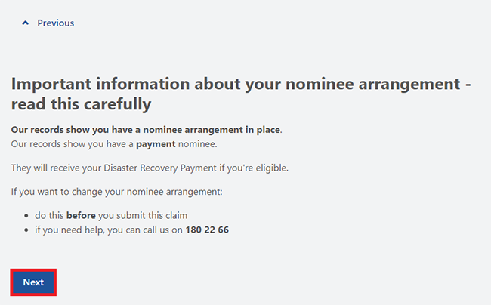Click the upward chevron beside Previous
This screenshot has width=491, height=305.
click(x=26, y=23)
